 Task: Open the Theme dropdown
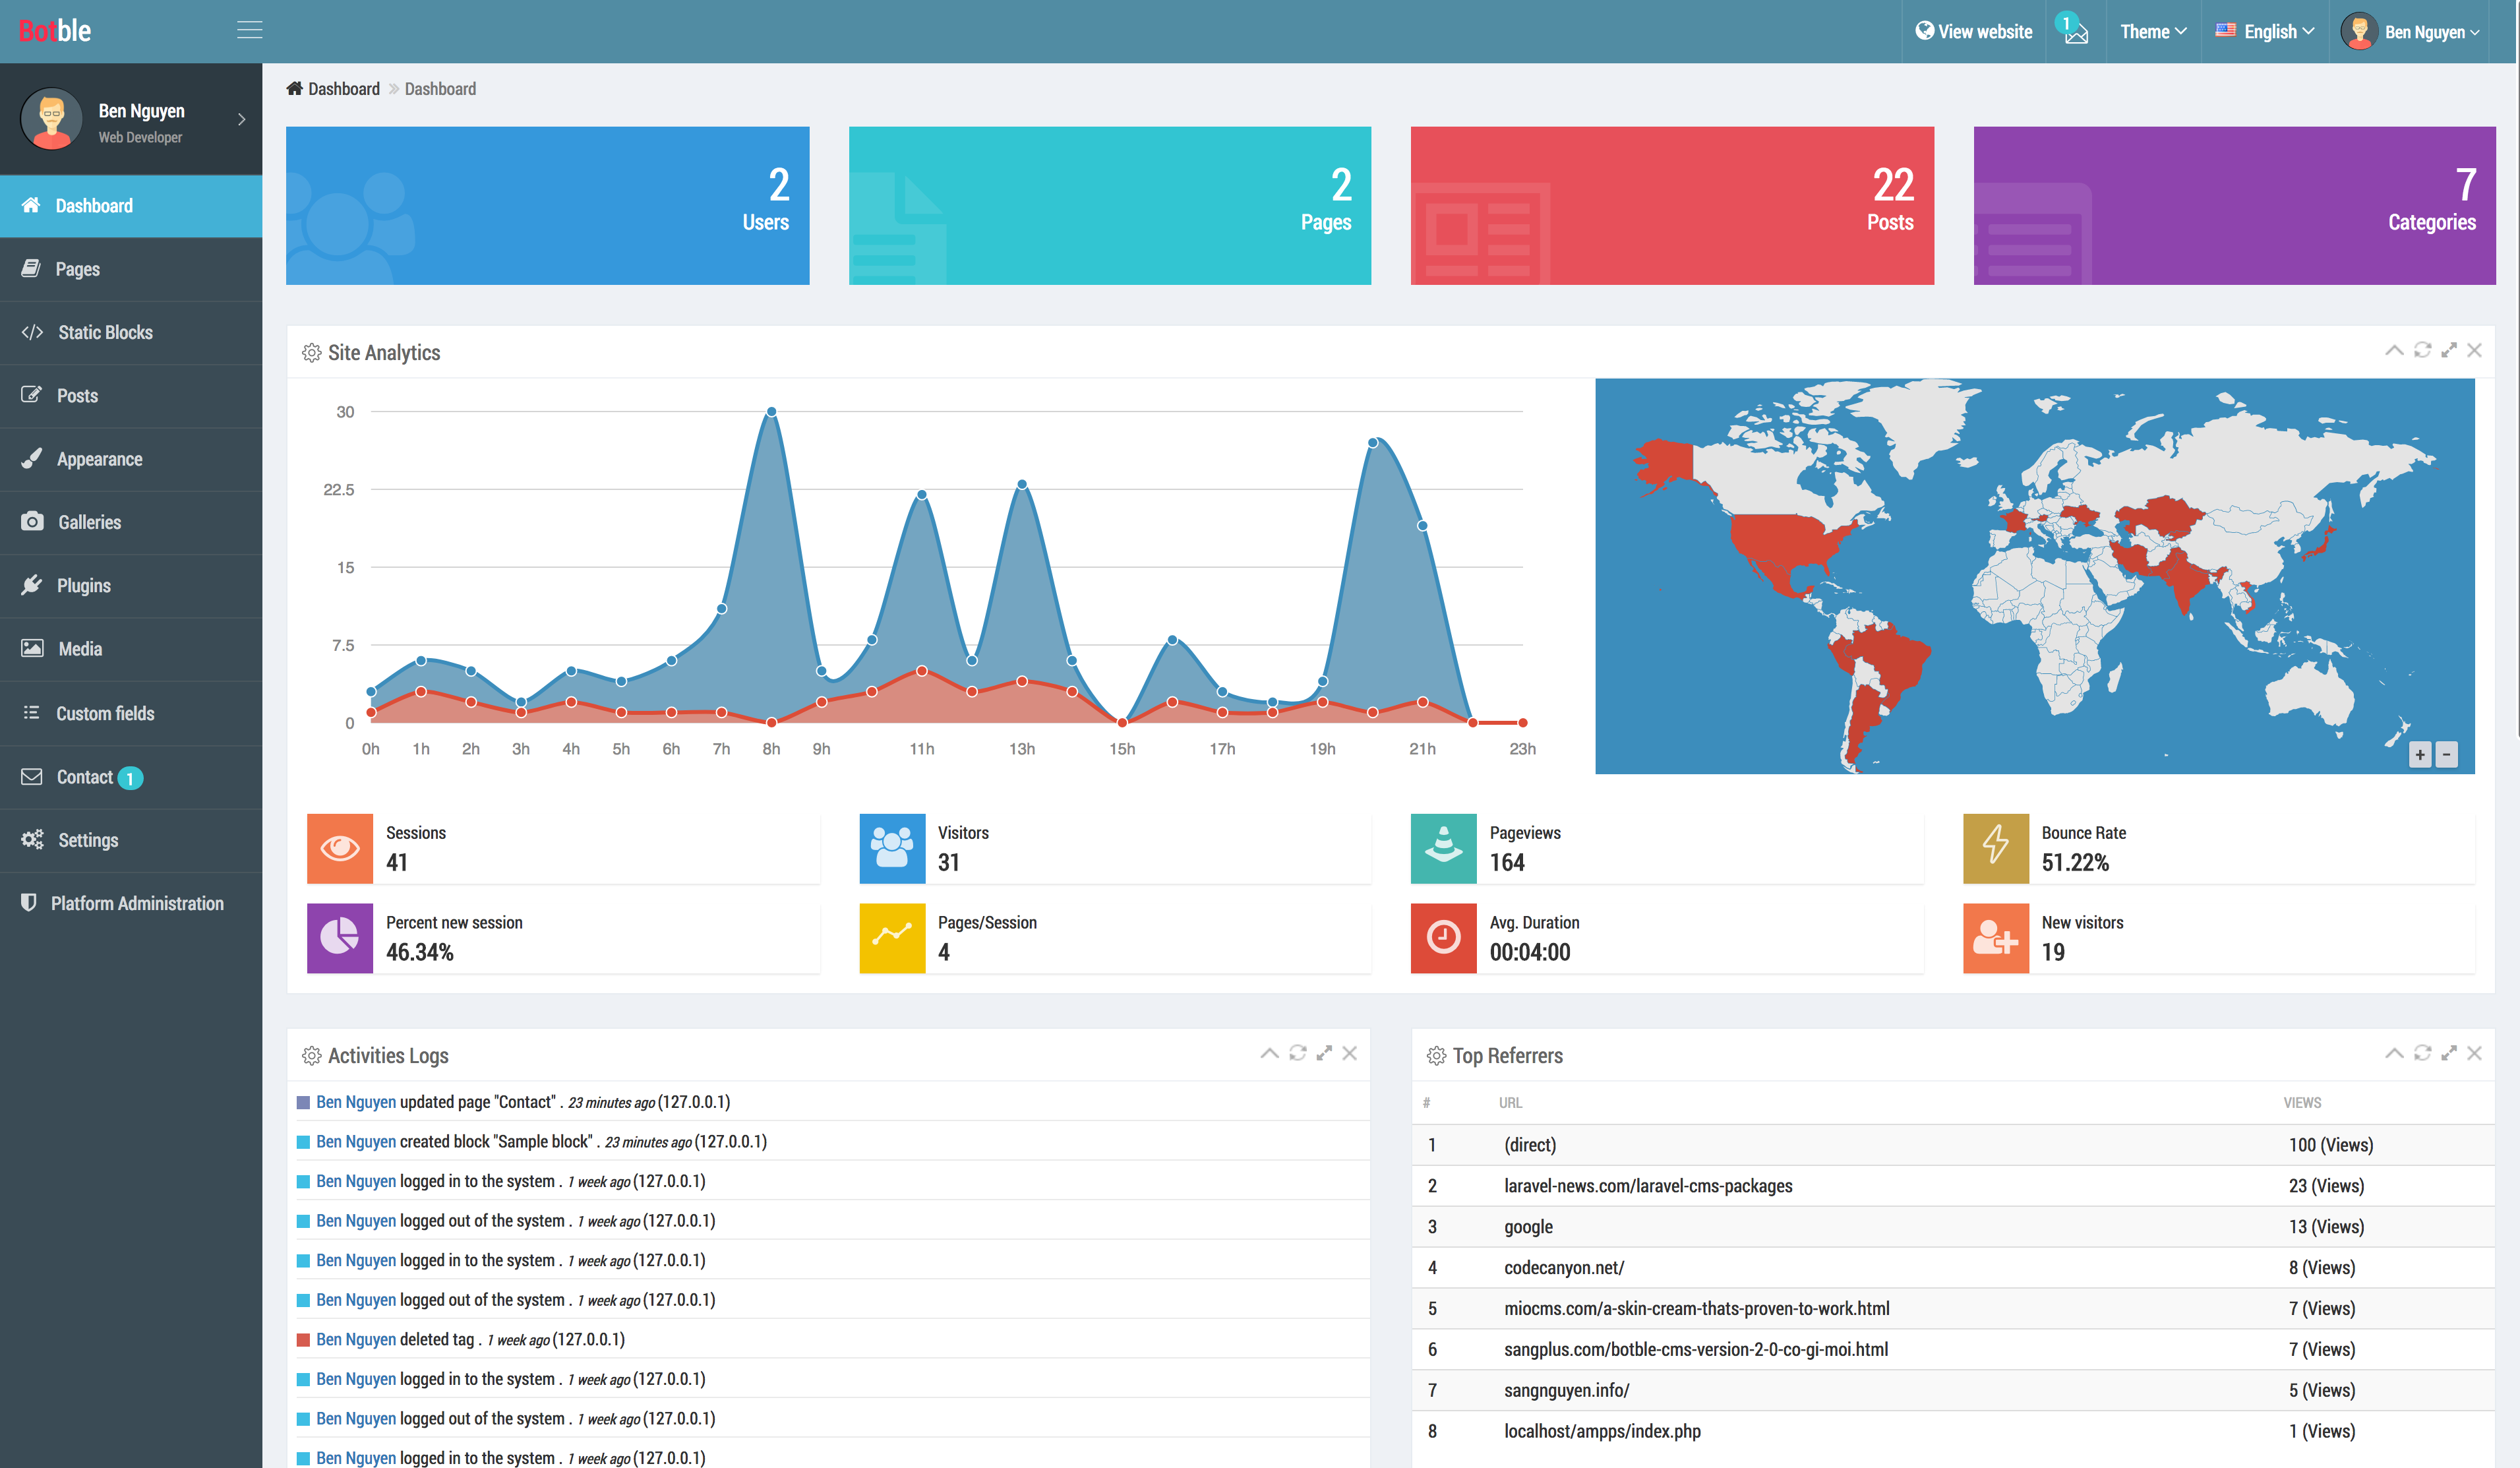2153,32
